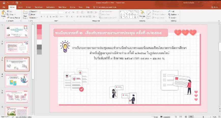
Task: Click the zoom slider handle
Action: [x=203, y=117]
